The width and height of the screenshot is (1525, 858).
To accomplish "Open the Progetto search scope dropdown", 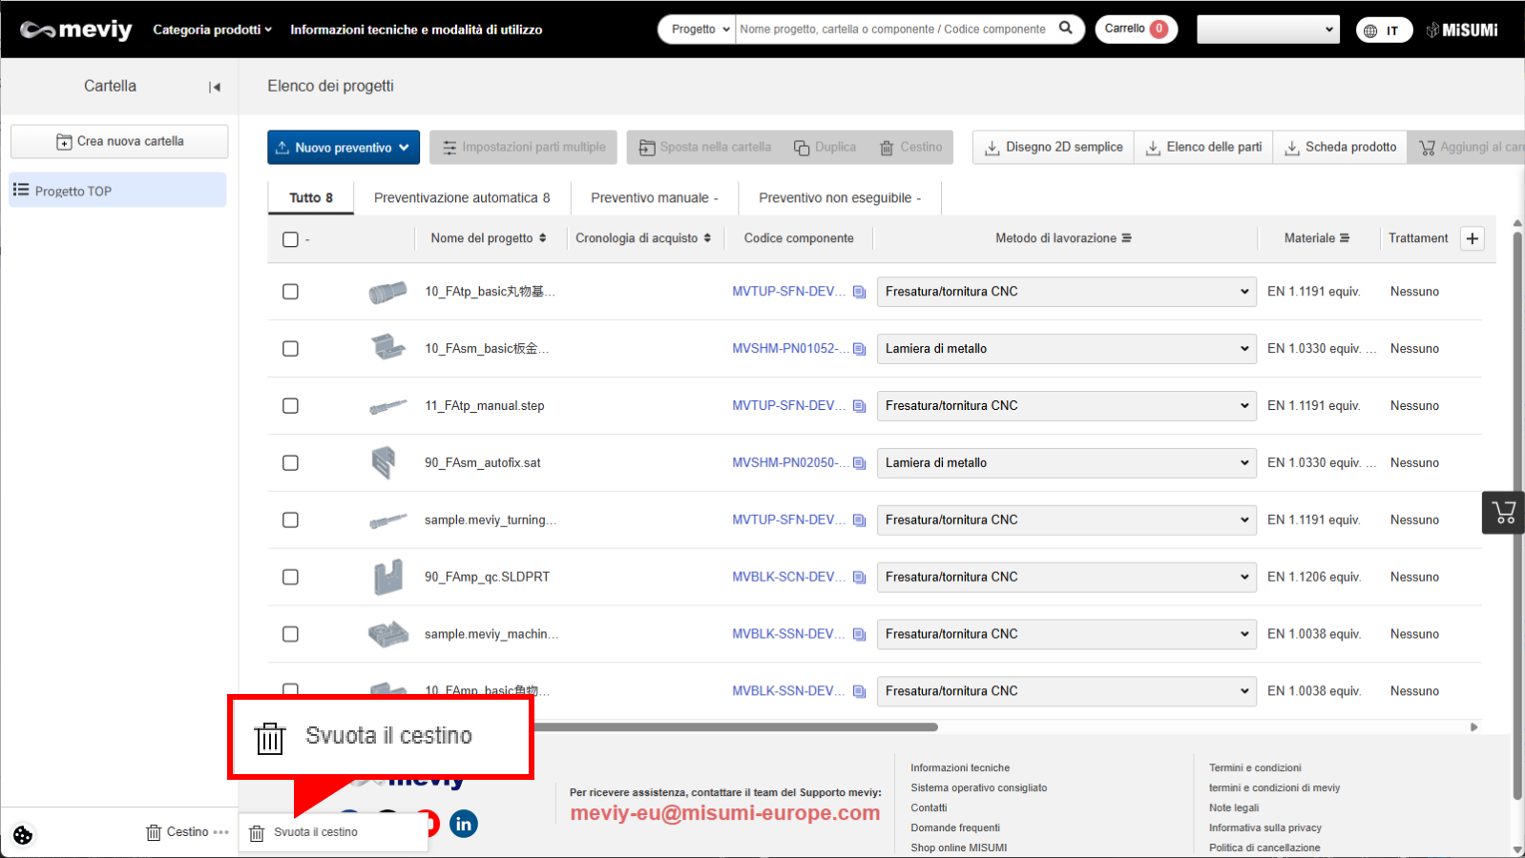I will tap(698, 30).
